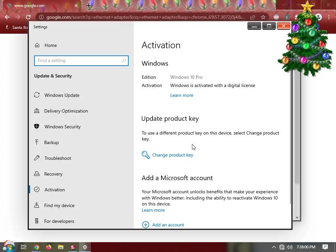Click the Delivery Optimization icon

pos(37,111)
